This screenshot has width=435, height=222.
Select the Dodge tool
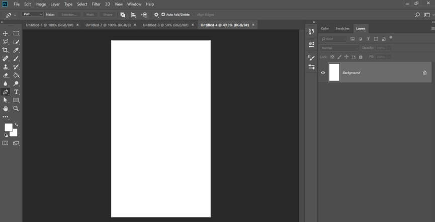16,84
